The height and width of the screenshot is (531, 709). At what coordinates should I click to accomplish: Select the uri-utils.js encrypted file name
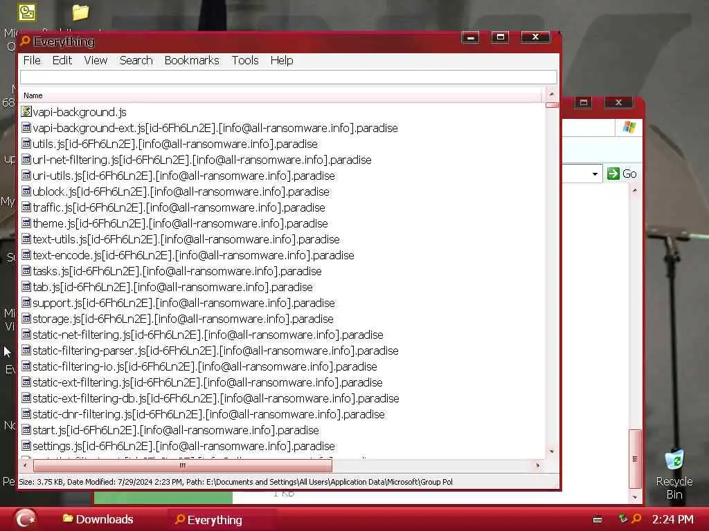coord(183,176)
